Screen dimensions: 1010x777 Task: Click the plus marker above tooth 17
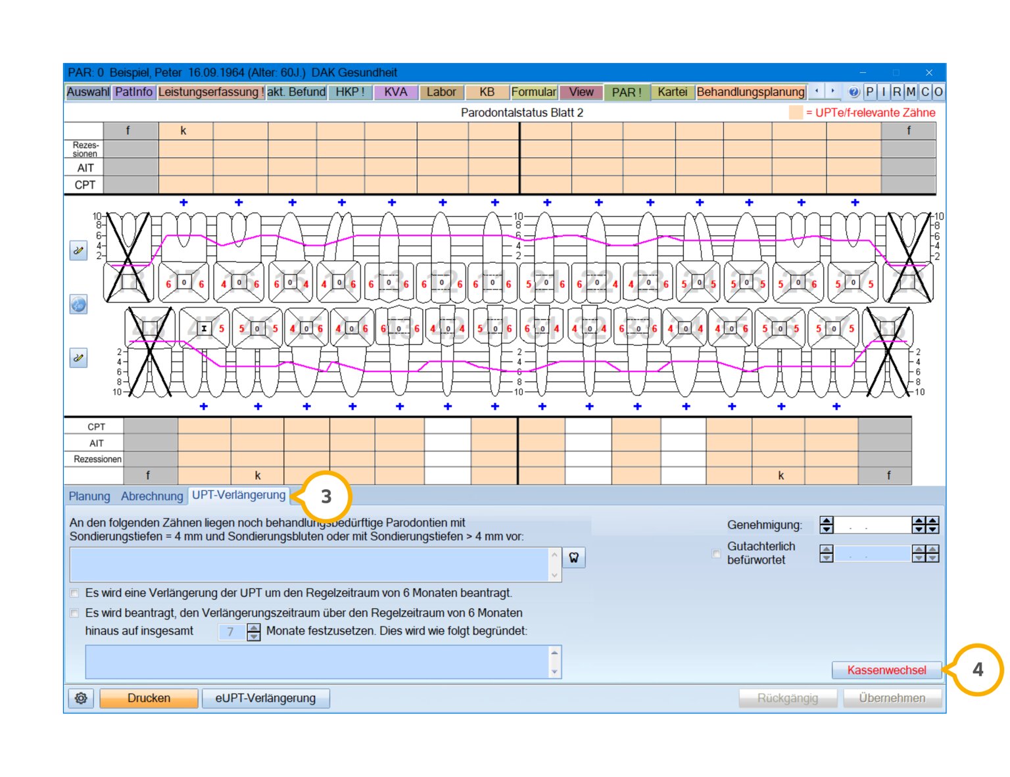click(183, 202)
